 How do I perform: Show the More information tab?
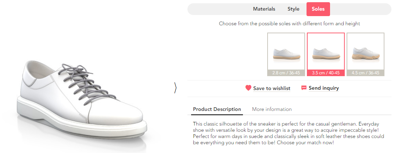click(272, 109)
